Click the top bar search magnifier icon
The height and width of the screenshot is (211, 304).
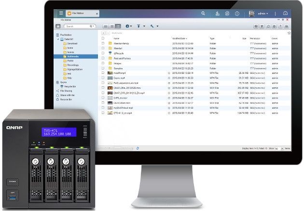pos(203,14)
